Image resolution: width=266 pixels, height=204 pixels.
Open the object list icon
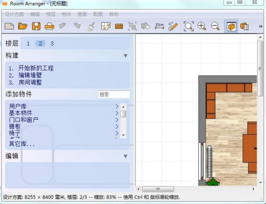pos(244,26)
